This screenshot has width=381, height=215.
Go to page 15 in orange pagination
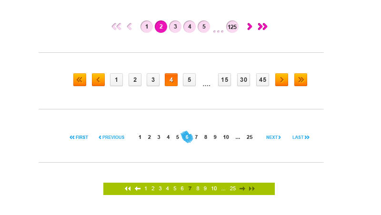coord(224,79)
